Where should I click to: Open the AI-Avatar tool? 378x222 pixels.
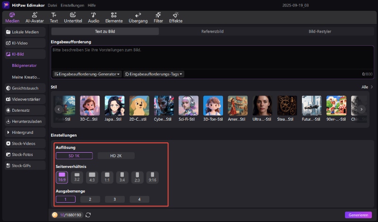[x=34, y=17]
